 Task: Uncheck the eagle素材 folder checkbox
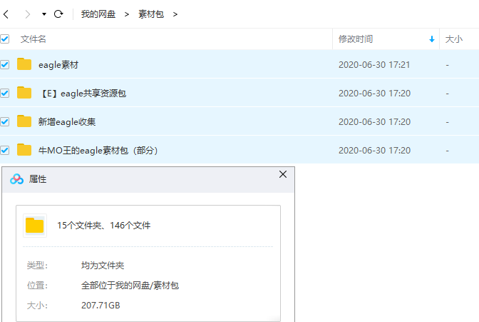click(4, 64)
